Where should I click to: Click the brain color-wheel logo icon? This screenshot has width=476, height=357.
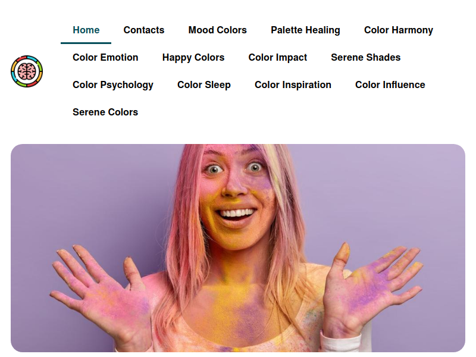point(27,71)
